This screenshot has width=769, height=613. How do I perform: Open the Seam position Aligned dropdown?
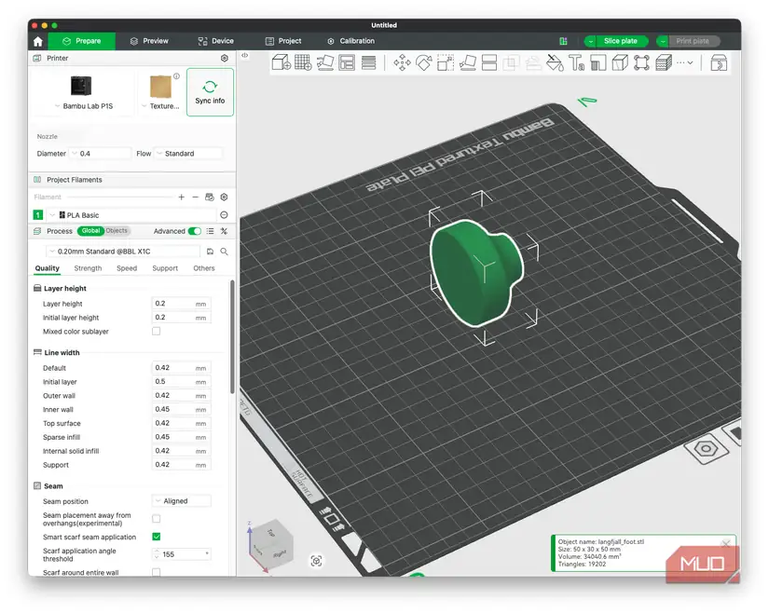(x=182, y=501)
